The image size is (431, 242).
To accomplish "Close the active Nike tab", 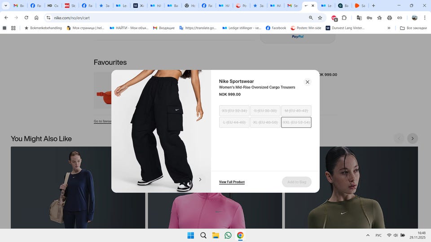I will tap(313, 5).
